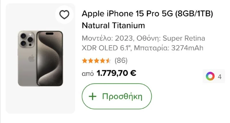Screen dimensions: 230x123
Task: Click the Natural Titanium title line
Action: click(x=113, y=25)
